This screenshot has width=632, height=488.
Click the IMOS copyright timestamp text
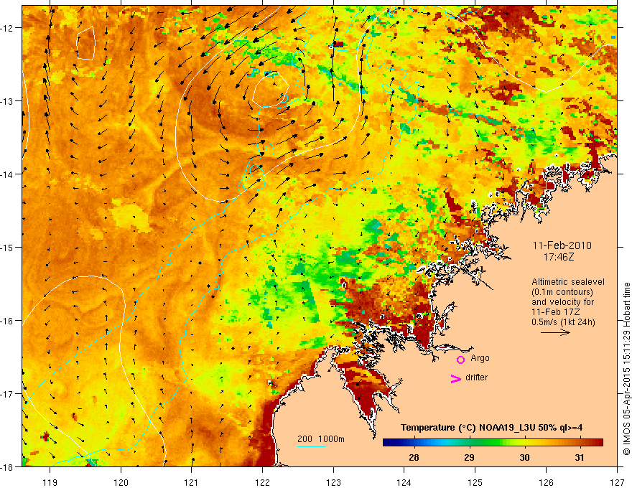click(626, 369)
